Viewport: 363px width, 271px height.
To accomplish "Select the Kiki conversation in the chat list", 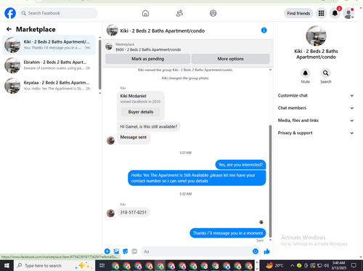I will [x=49, y=45].
